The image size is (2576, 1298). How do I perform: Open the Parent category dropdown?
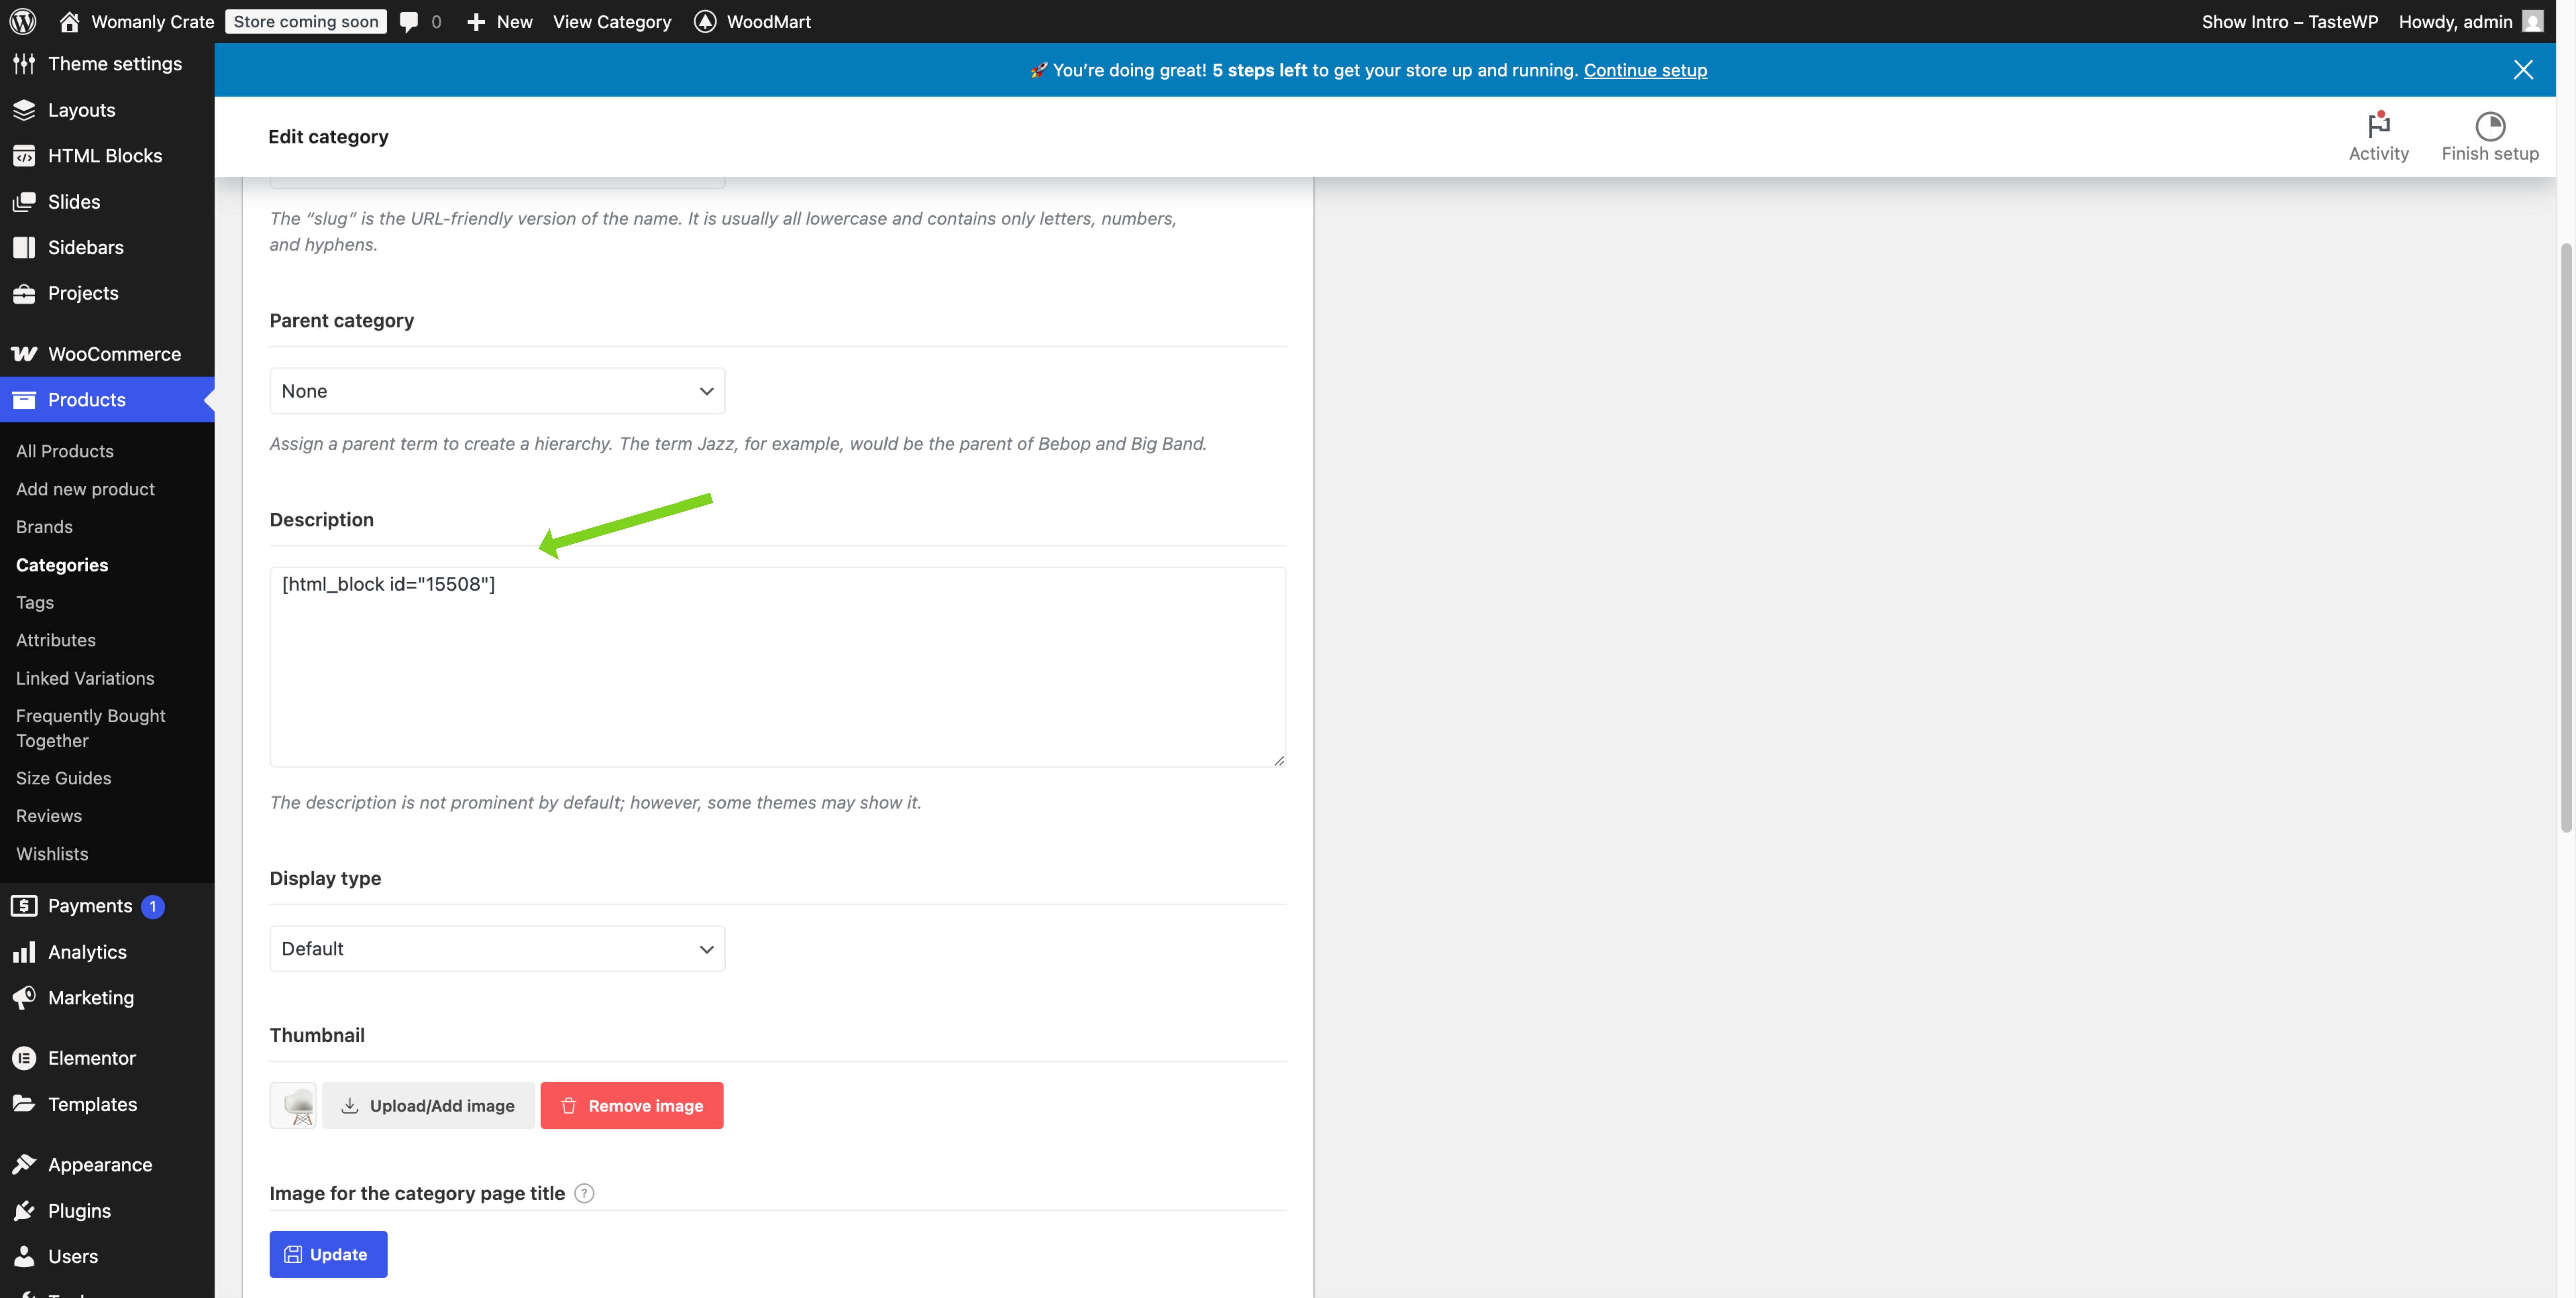(x=497, y=391)
